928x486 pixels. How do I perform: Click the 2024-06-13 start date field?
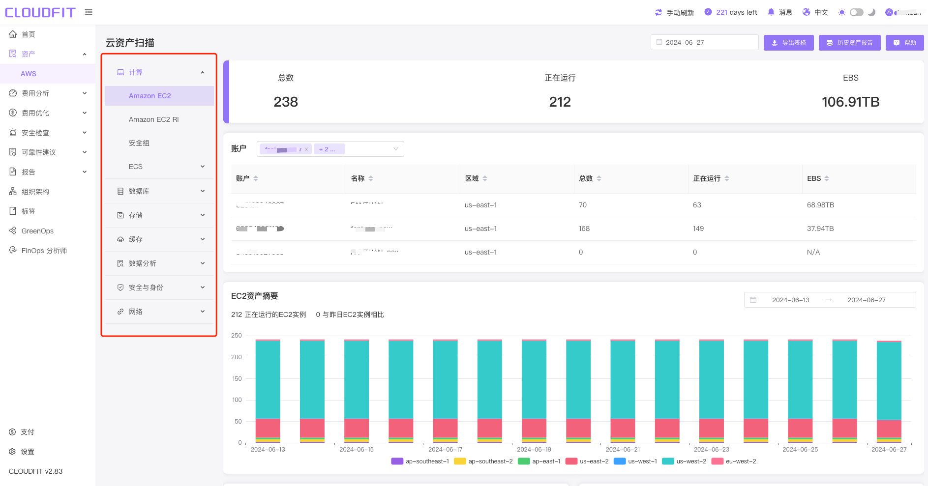790,300
